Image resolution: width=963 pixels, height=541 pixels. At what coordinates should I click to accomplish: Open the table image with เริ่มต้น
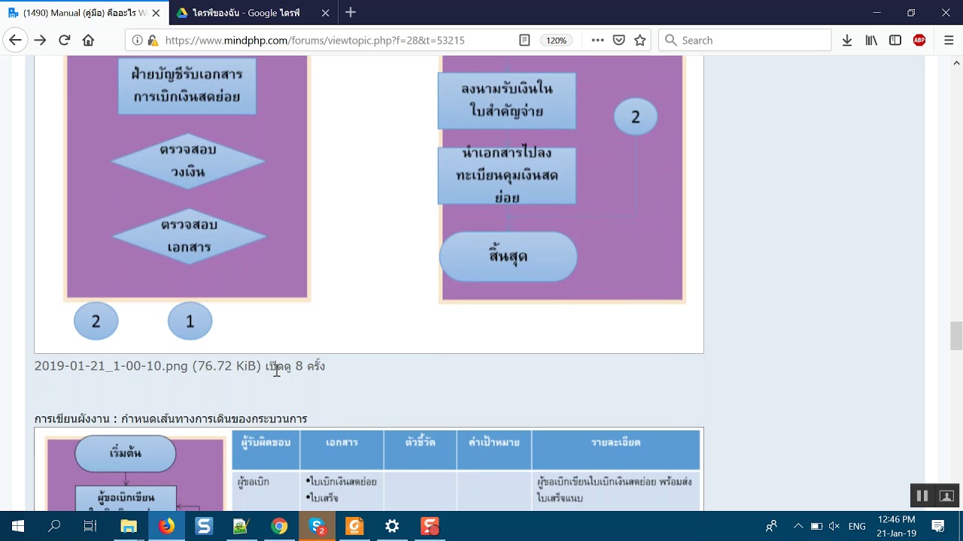(x=369, y=470)
